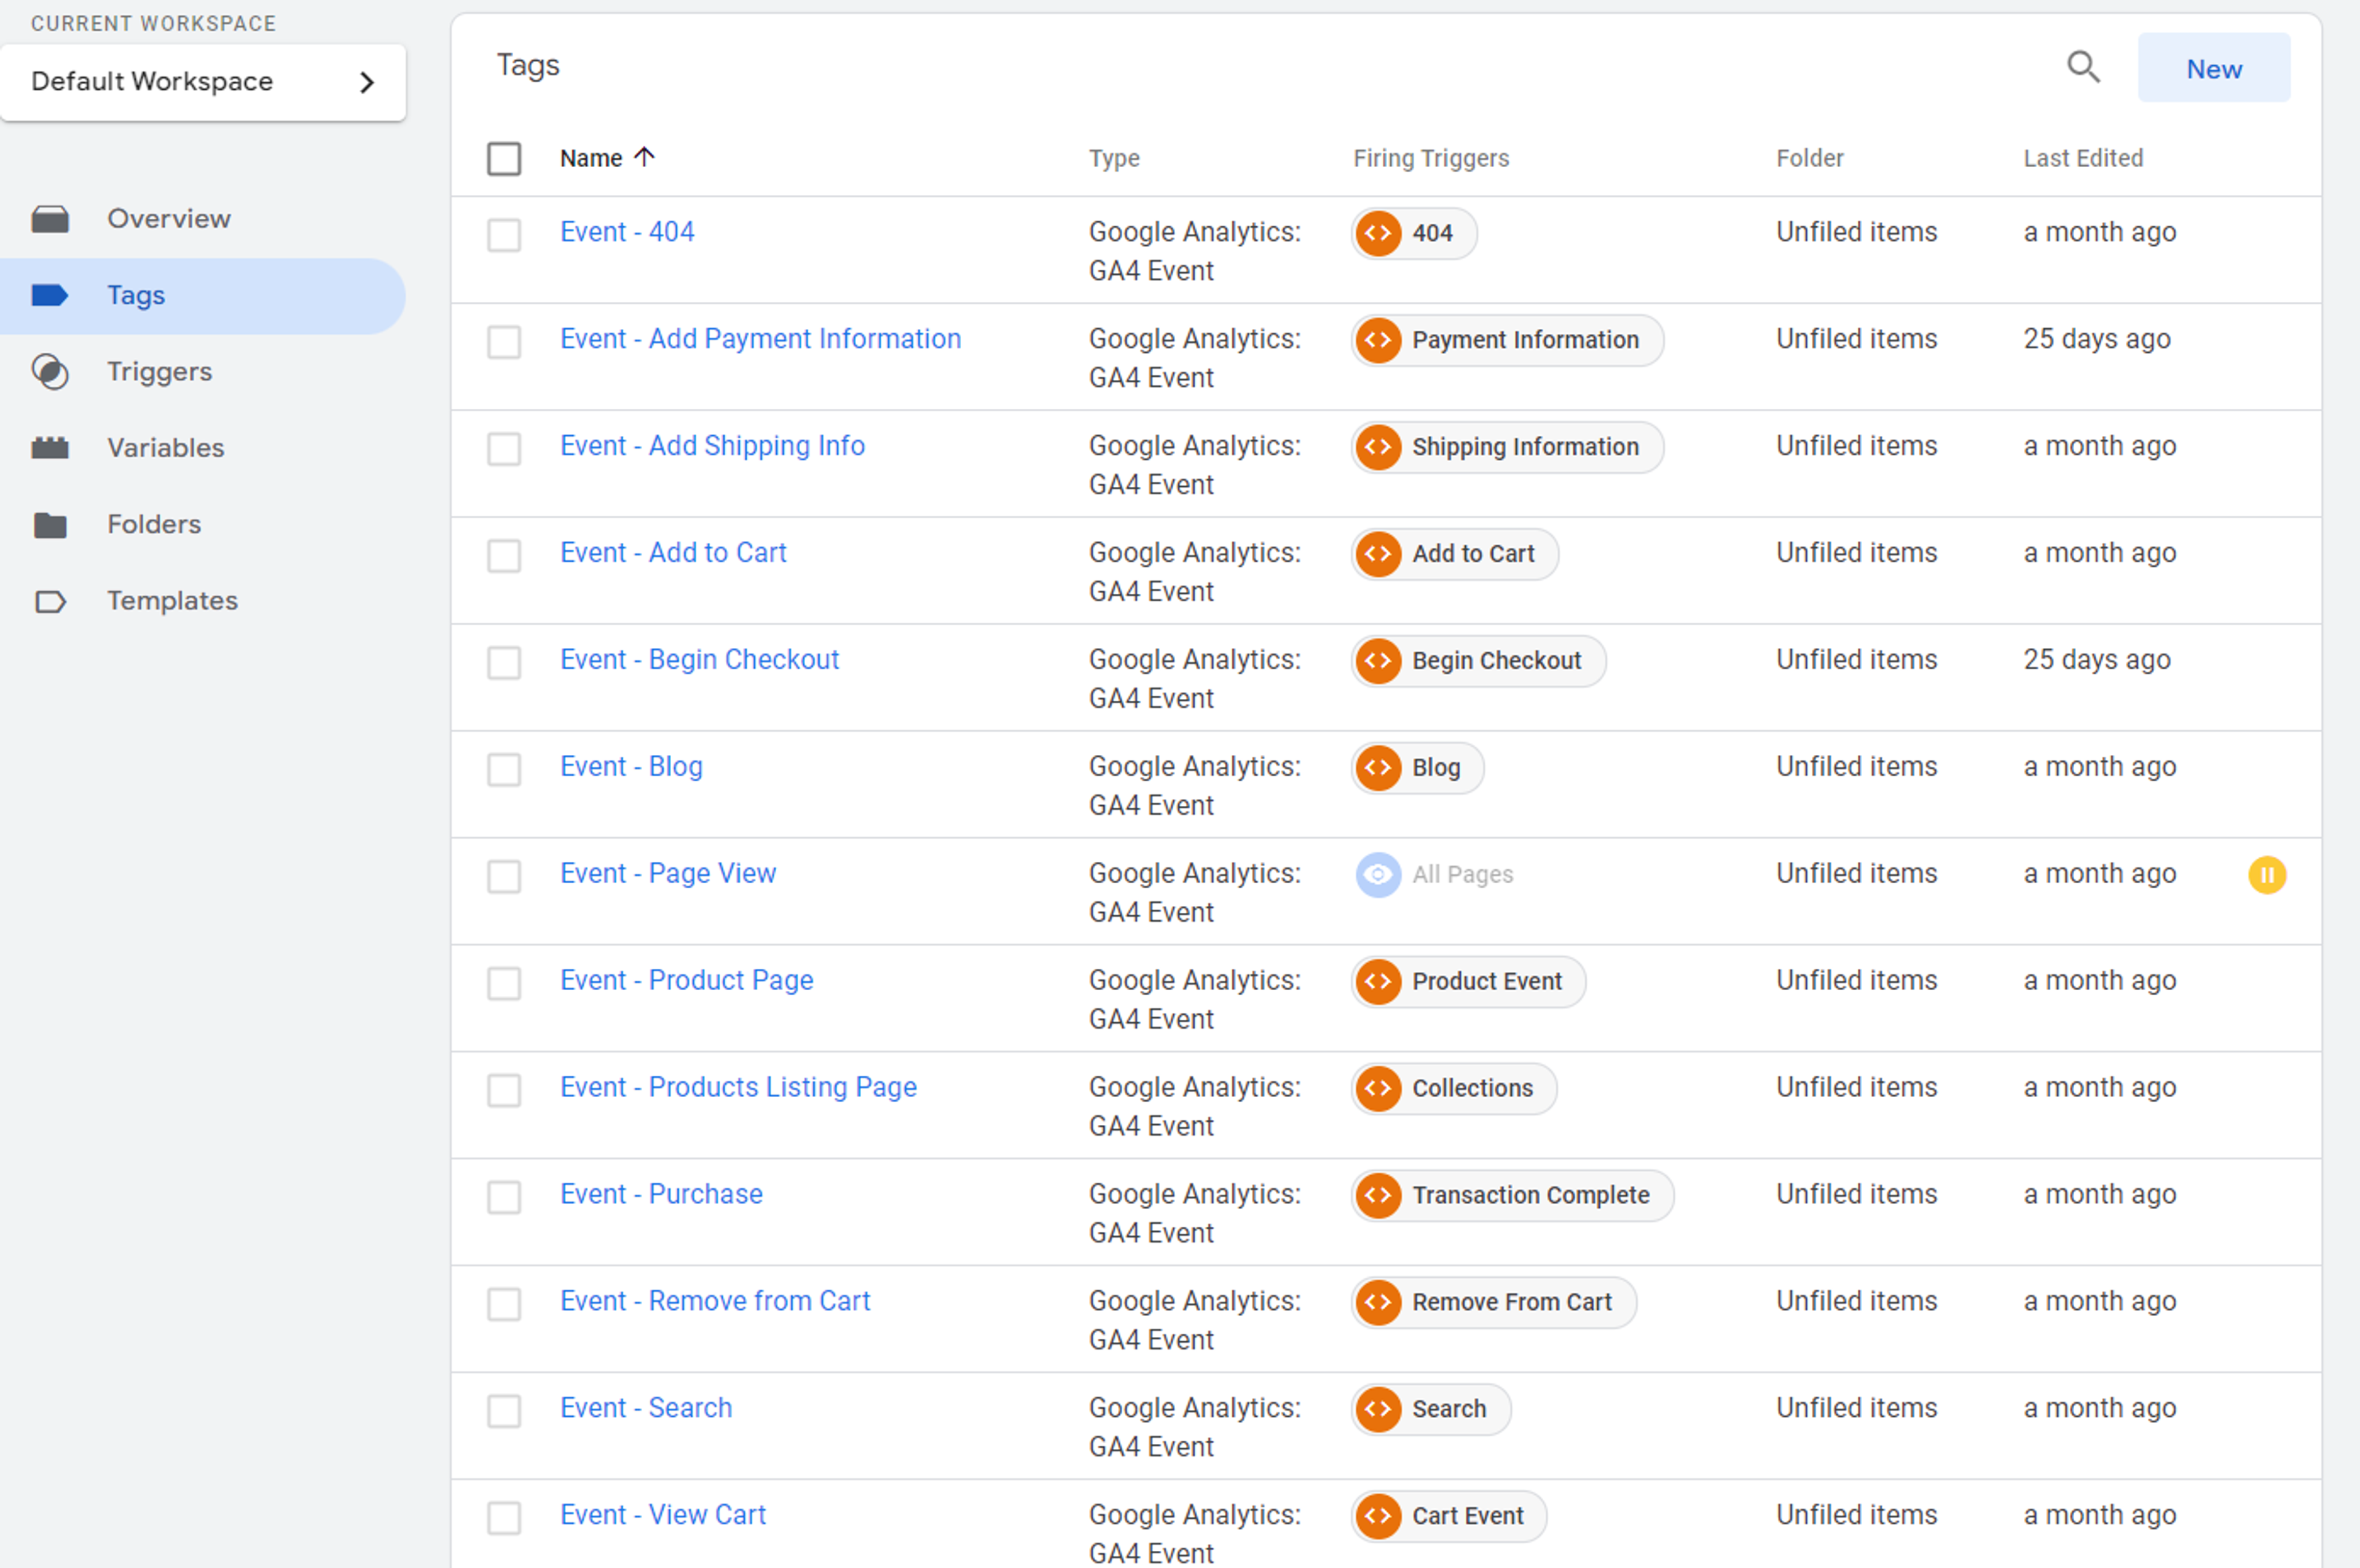Open the Event - Search tag

647,1409
